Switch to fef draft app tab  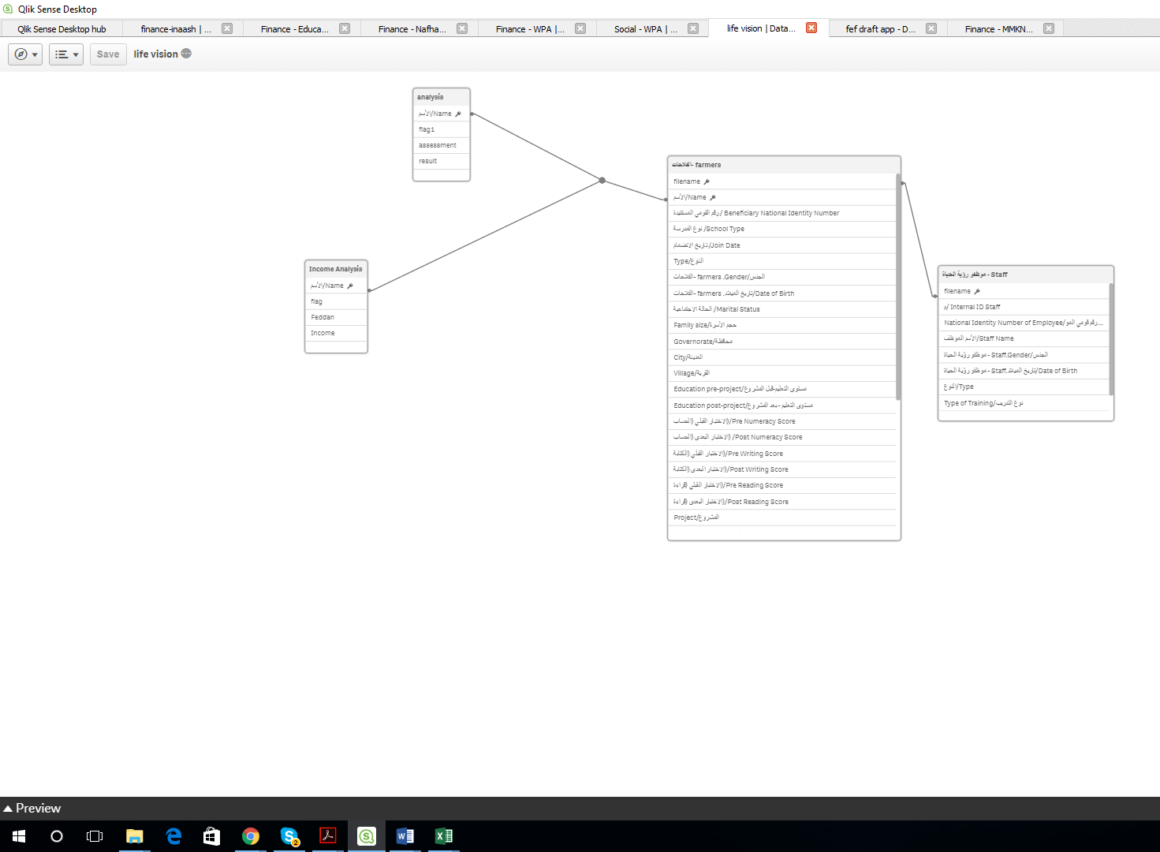(x=880, y=29)
